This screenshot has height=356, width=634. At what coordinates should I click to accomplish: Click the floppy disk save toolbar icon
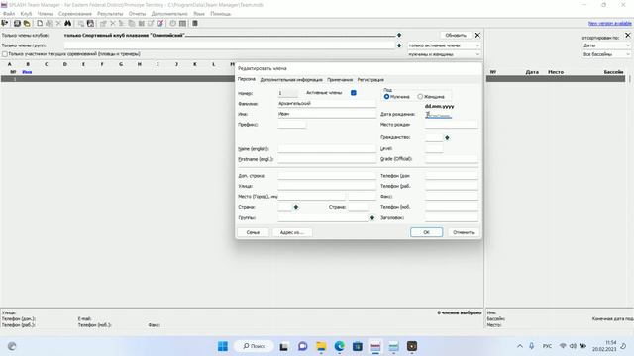[x=90, y=23]
